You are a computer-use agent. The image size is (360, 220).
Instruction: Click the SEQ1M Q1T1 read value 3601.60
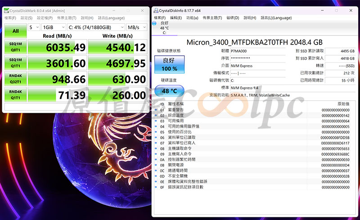[x=58, y=63]
